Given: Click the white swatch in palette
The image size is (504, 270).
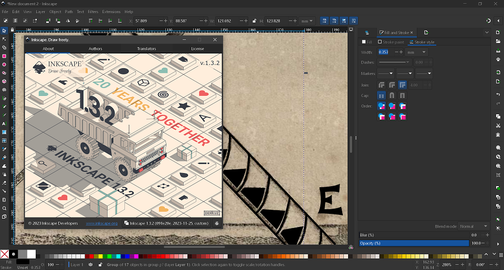Looking at the screenshot, I should (31, 254).
